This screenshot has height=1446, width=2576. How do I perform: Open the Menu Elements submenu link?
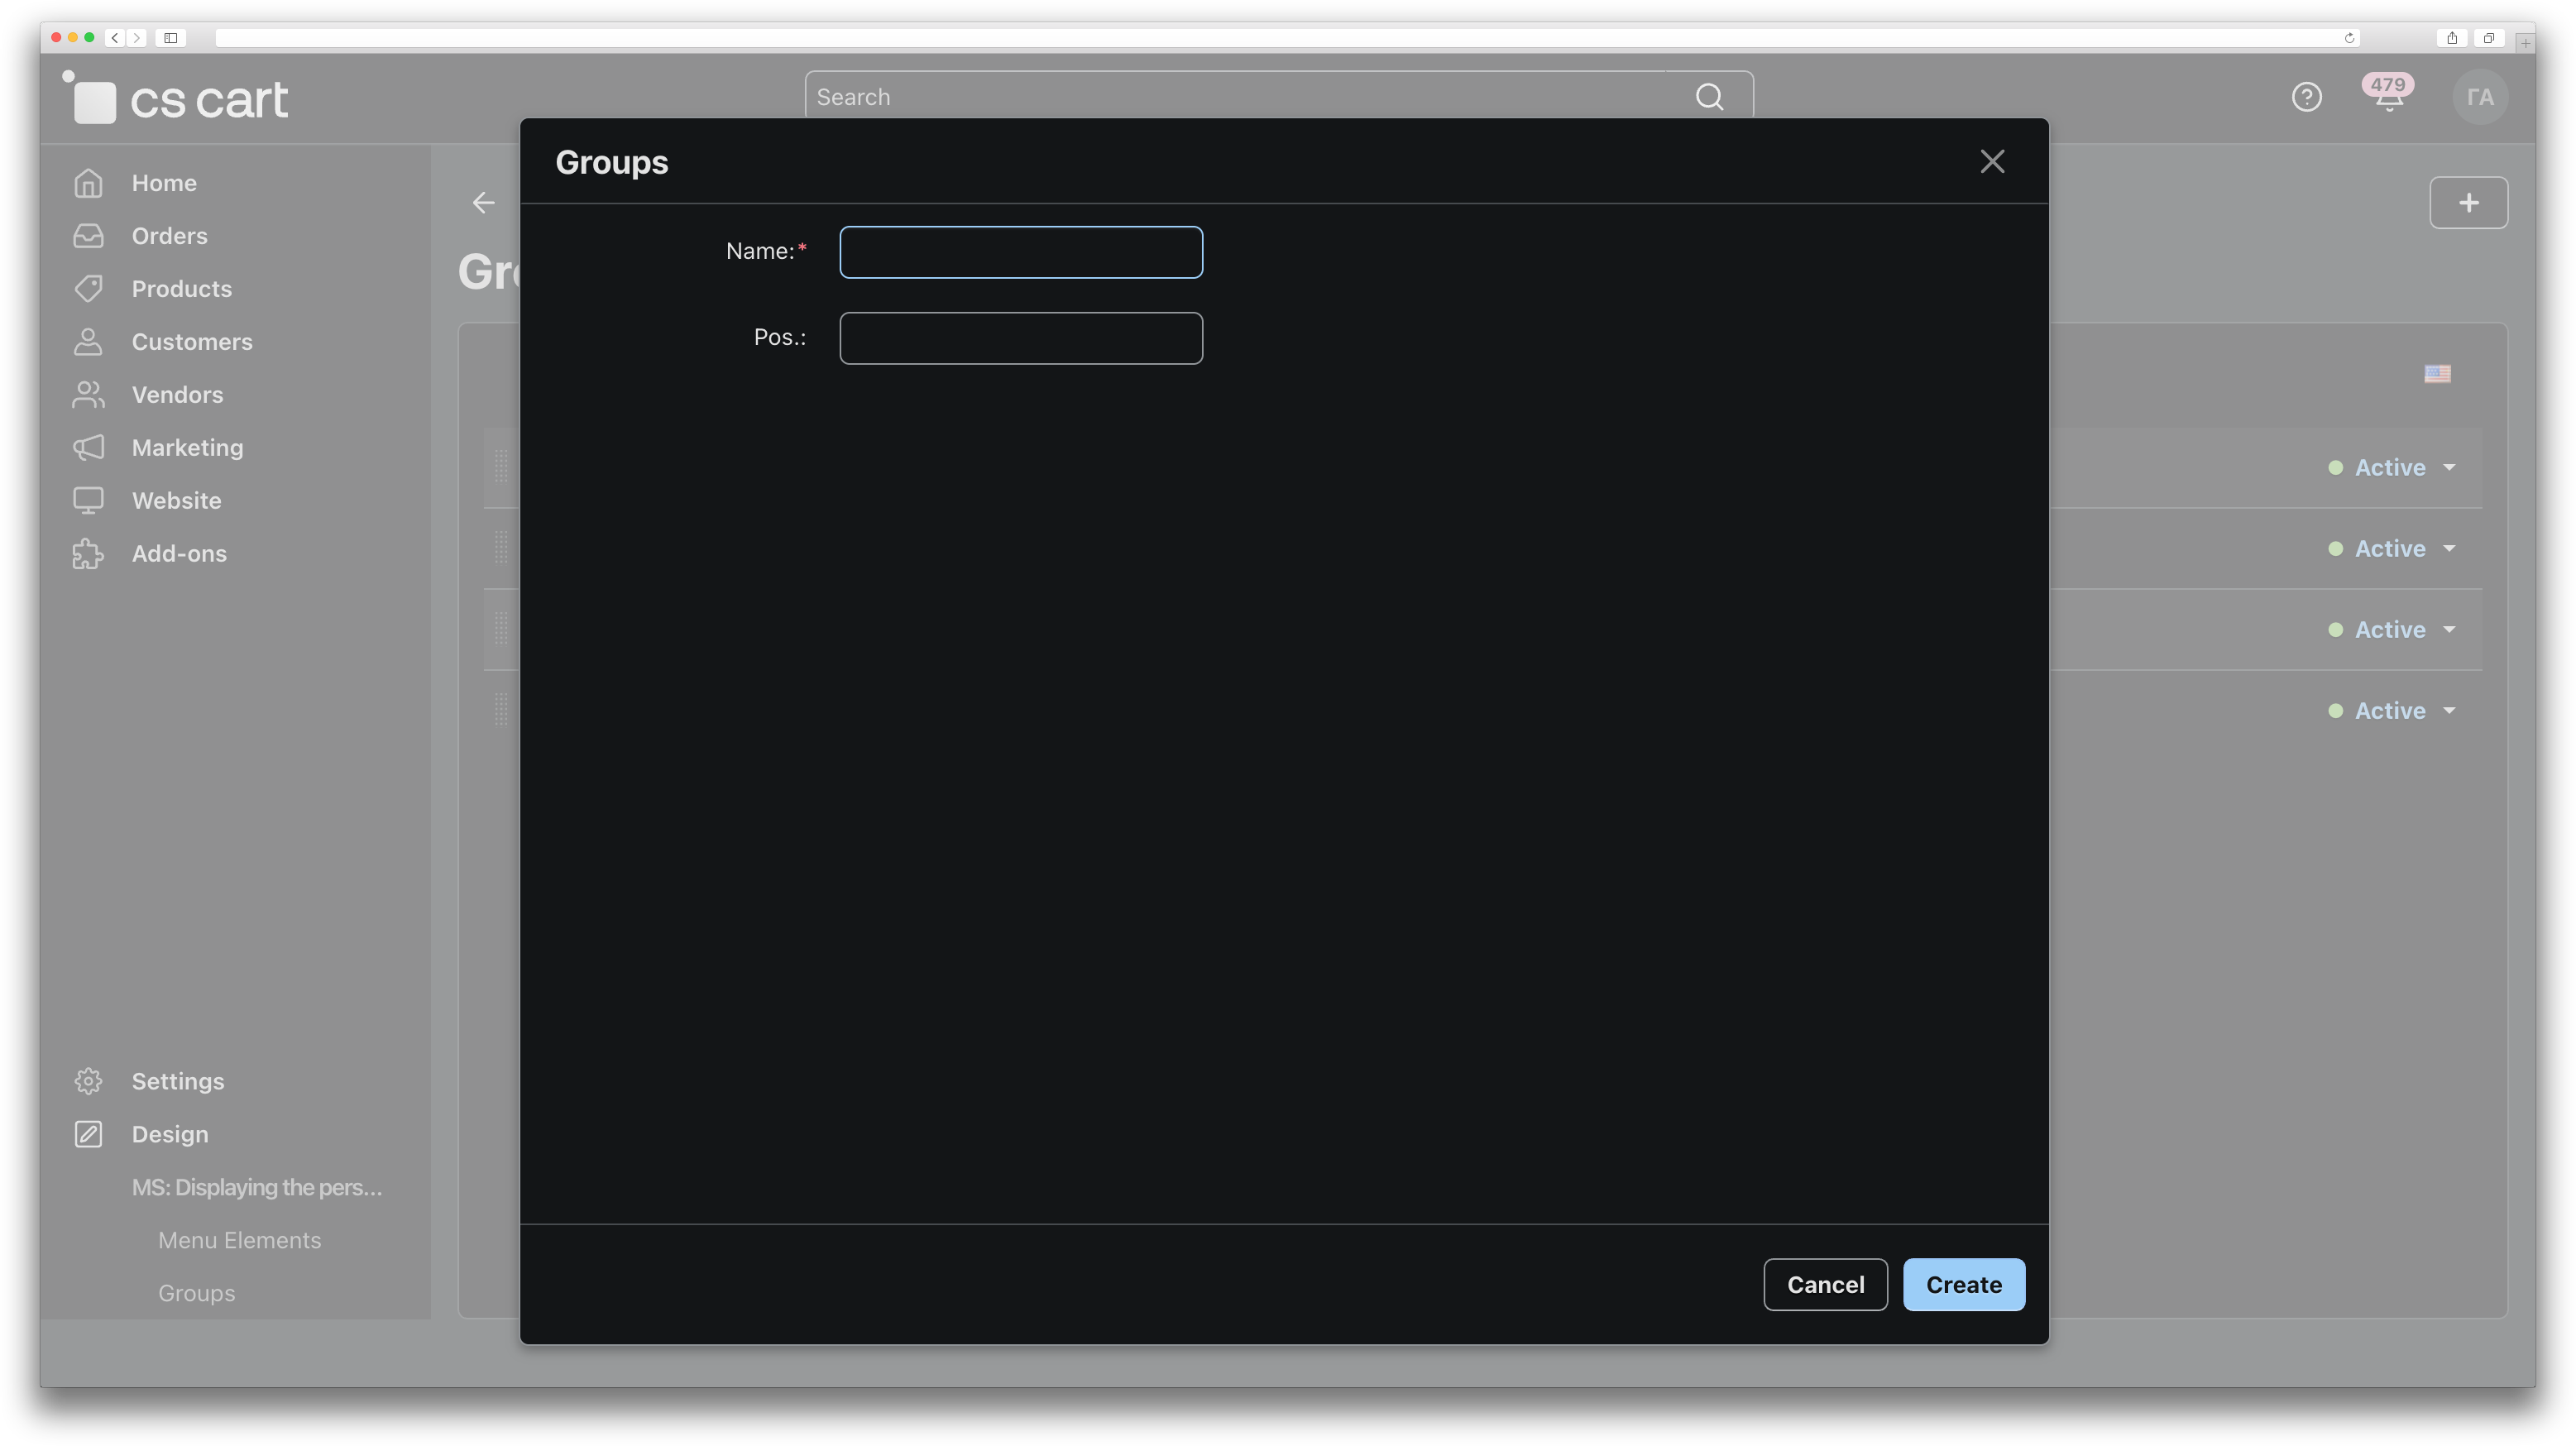click(239, 1240)
